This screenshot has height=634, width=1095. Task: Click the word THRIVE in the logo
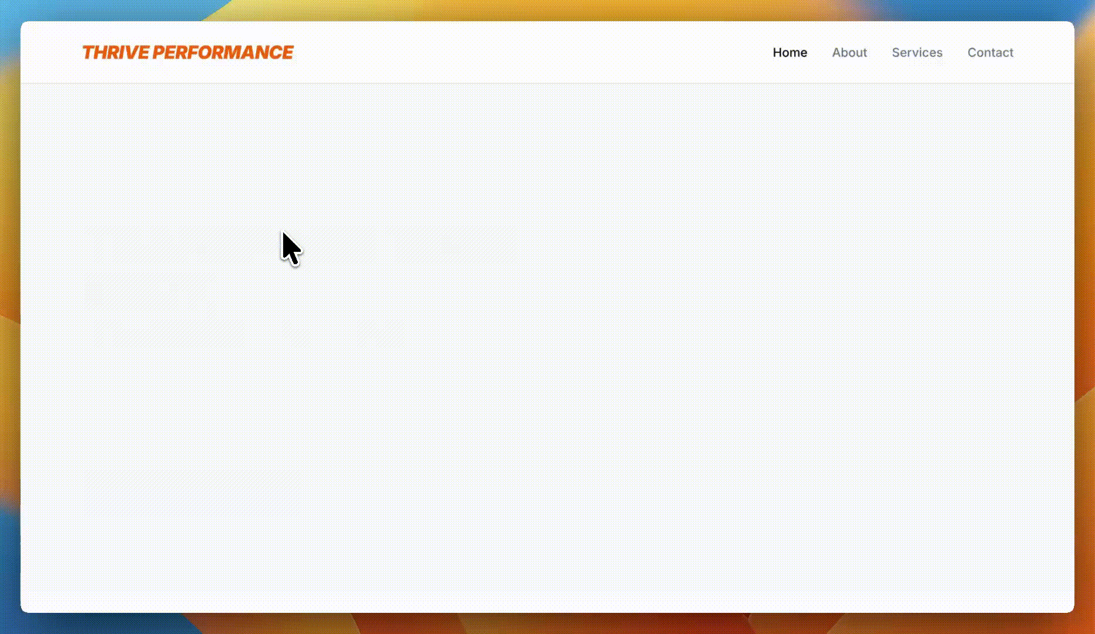tap(115, 52)
